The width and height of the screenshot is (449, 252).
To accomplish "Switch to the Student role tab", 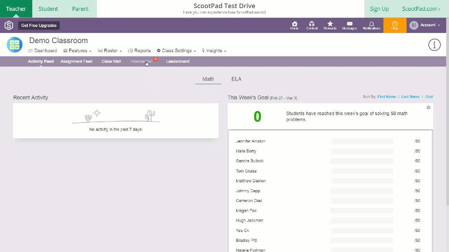I will tap(48, 9).
